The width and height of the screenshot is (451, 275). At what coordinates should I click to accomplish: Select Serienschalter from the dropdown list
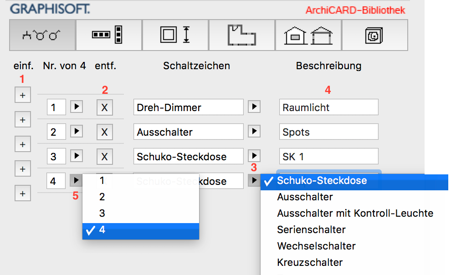point(311,229)
